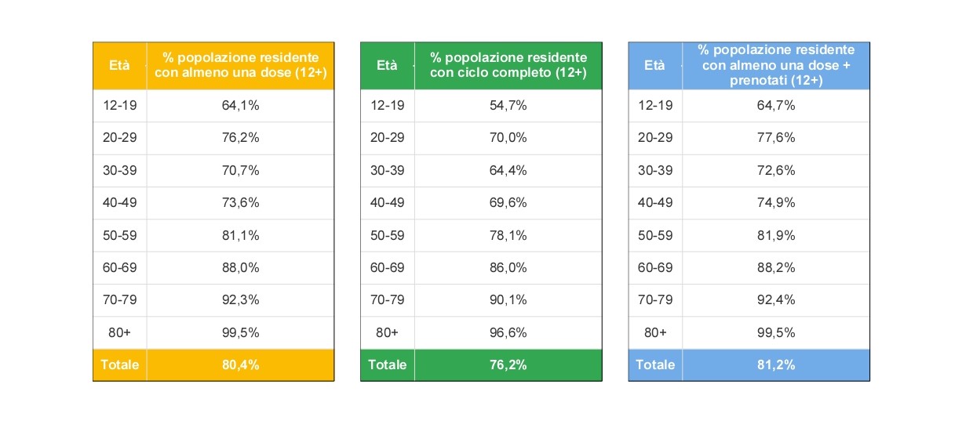Click the blue 'Età' header cell

coord(654,66)
